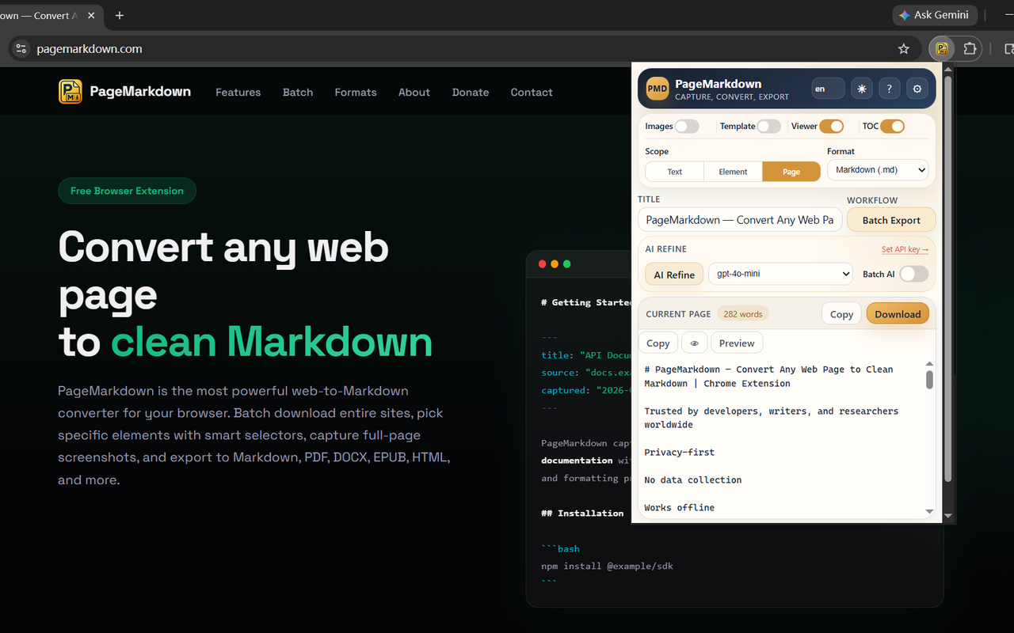Select the Text scope option
1014x633 pixels.
pos(675,172)
